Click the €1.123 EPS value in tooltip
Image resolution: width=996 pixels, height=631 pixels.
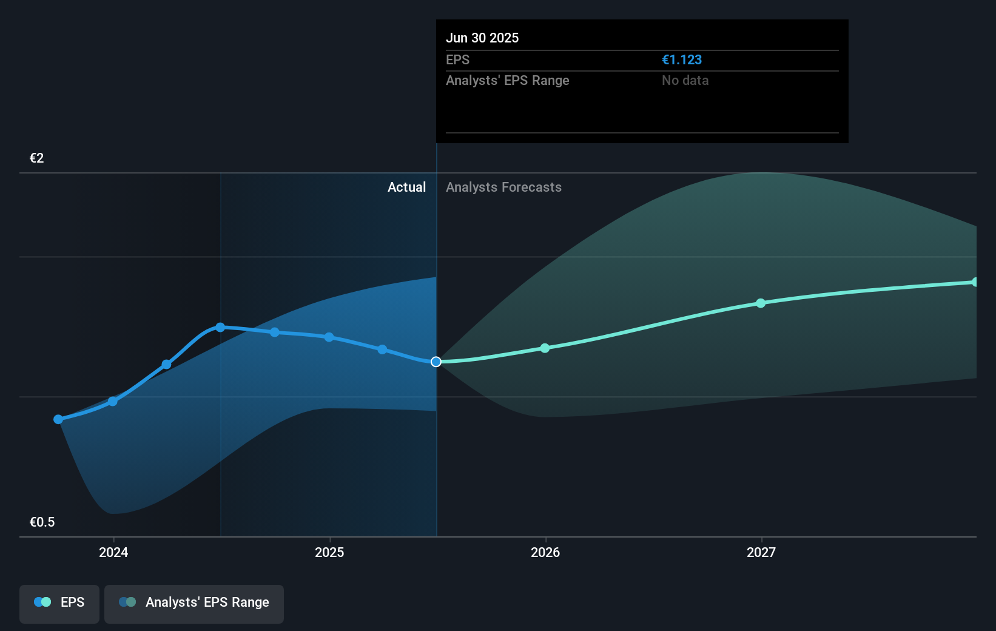pyautogui.click(x=682, y=59)
